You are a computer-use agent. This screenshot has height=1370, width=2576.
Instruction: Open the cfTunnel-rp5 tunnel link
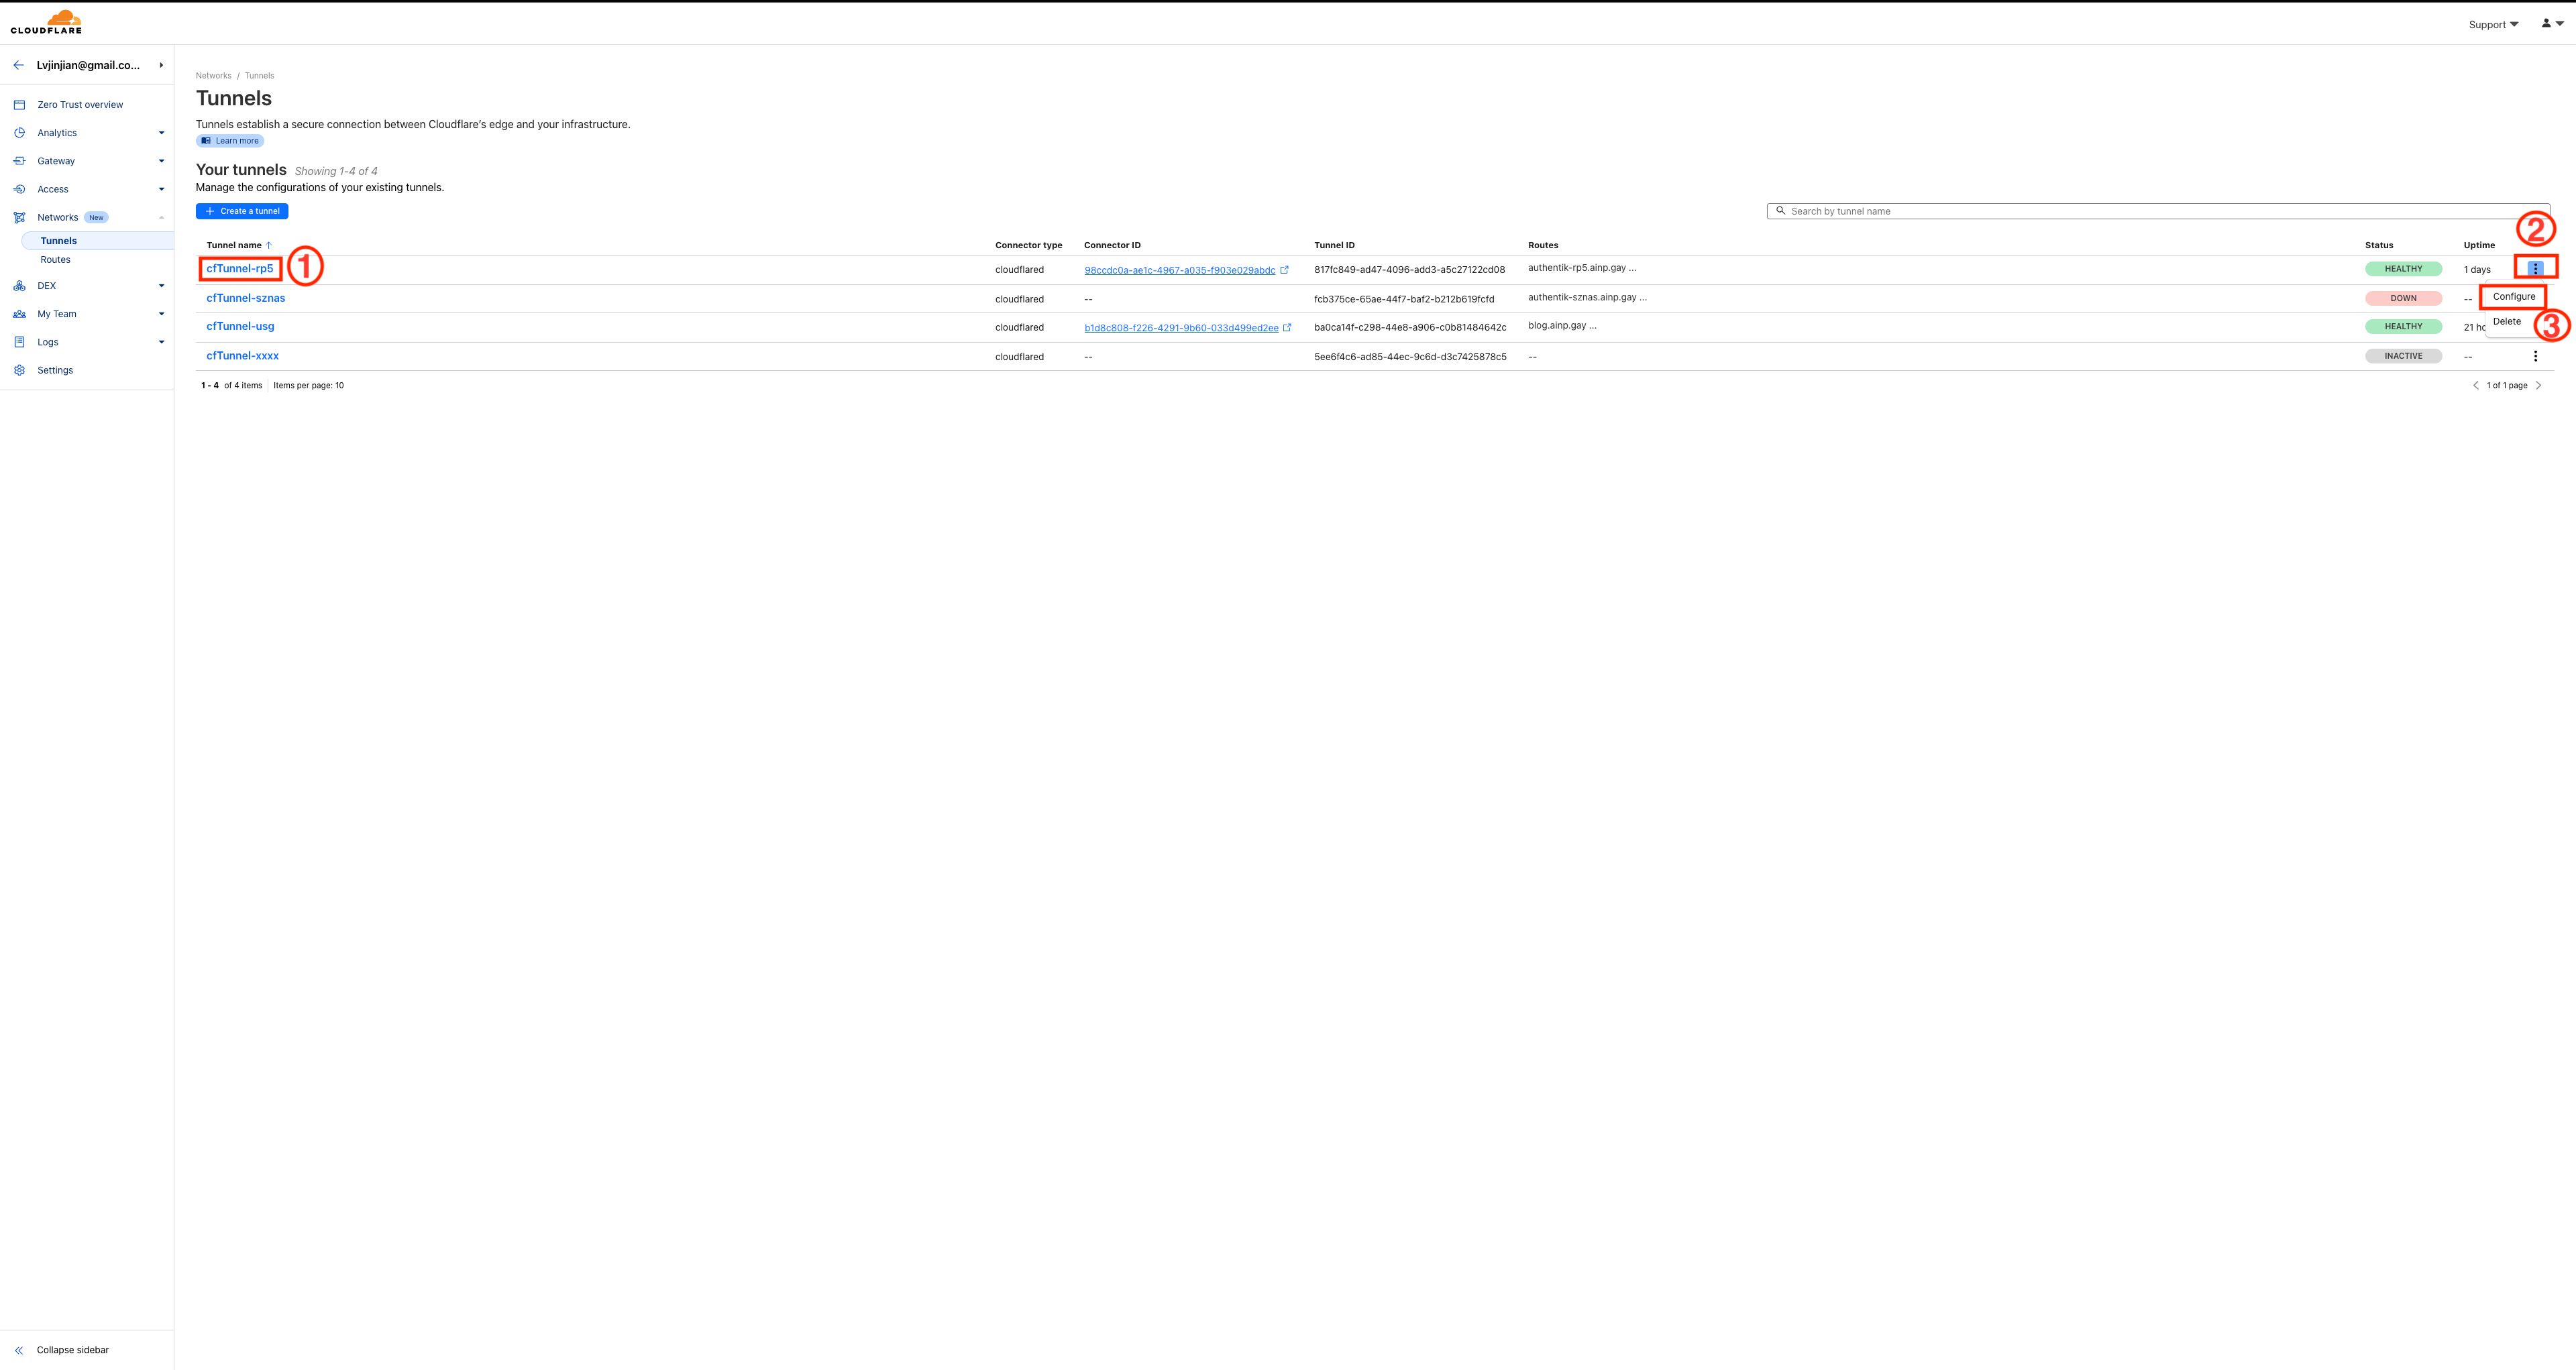click(240, 269)
